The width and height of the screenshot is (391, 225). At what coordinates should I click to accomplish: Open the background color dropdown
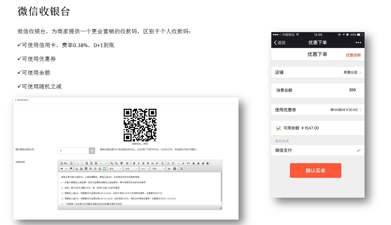coord(176,169)
